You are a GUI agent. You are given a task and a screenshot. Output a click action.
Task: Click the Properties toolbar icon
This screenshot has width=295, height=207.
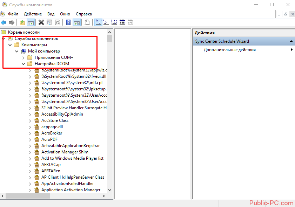coord(49,22)
